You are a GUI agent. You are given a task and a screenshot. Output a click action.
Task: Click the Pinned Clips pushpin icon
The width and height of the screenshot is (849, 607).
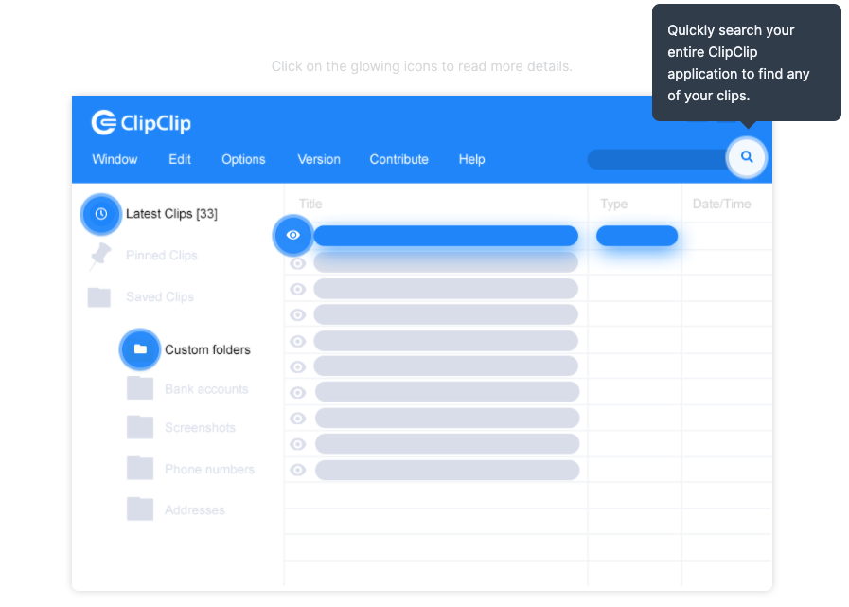point(100,256)
